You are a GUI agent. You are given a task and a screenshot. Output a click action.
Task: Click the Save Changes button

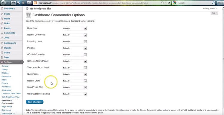pyautogui.click(x=35, y=102)
